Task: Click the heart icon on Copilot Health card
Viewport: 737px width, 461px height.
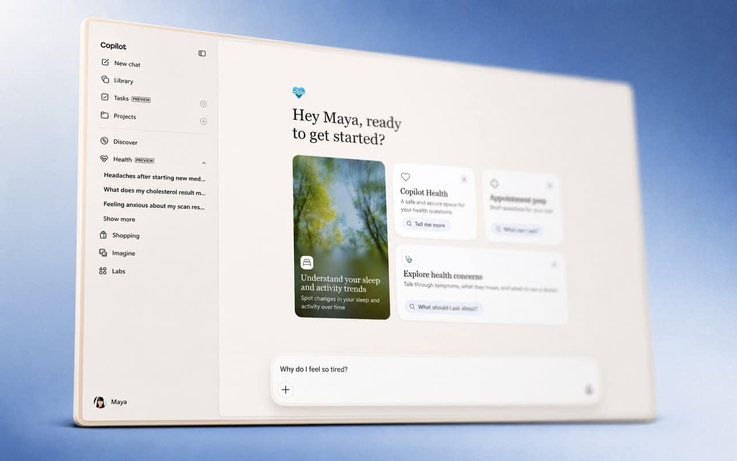Action: (405, 177)
